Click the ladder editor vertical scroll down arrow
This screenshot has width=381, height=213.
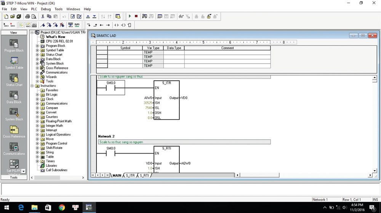click(375, 171)
